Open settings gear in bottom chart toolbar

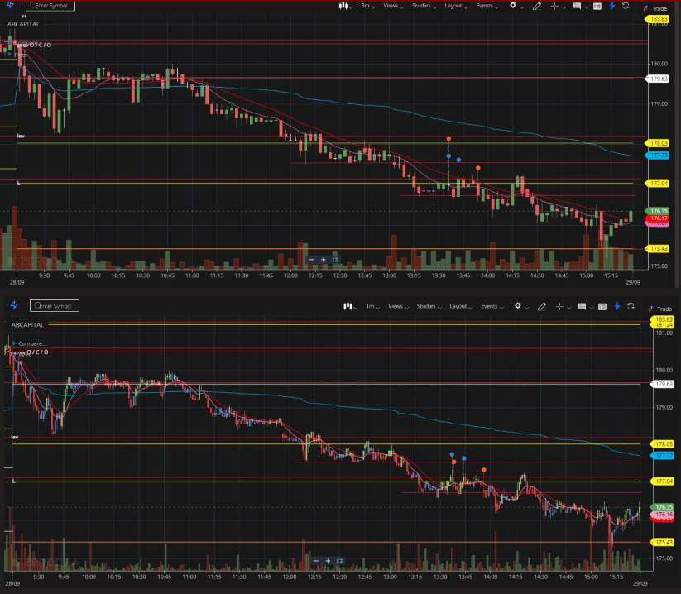coord(518,305)
